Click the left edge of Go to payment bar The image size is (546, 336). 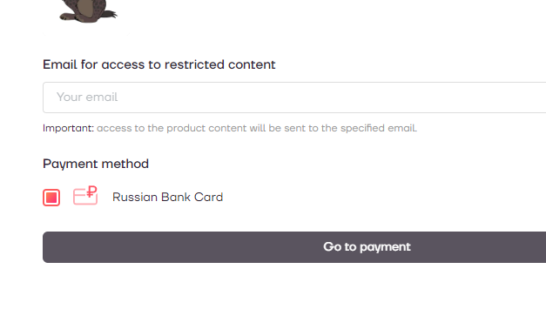point(49,247)
